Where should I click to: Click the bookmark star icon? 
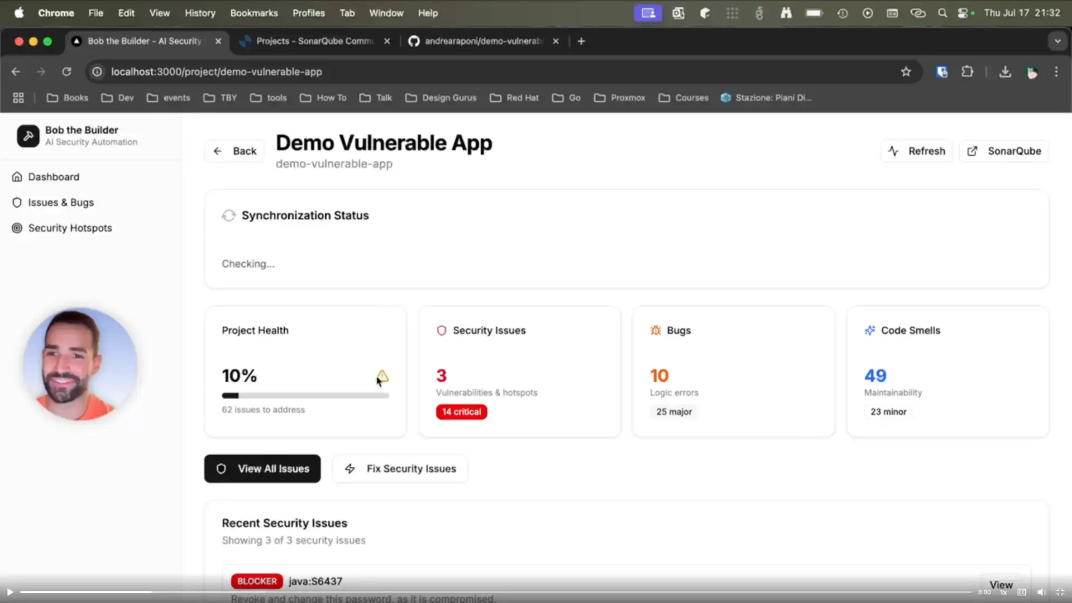(x=906, y=72)
